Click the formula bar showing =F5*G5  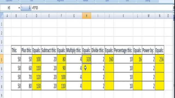pos(102,8)
